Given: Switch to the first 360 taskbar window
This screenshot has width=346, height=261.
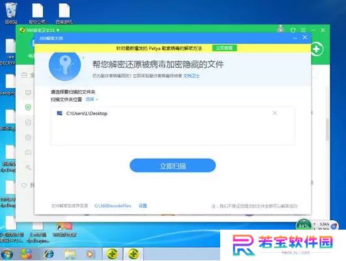Looking at the screenshot, I should tap(113, 254).
